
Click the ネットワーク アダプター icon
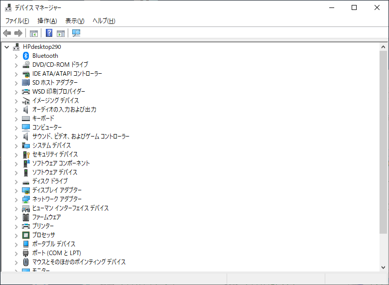point(26,199)
